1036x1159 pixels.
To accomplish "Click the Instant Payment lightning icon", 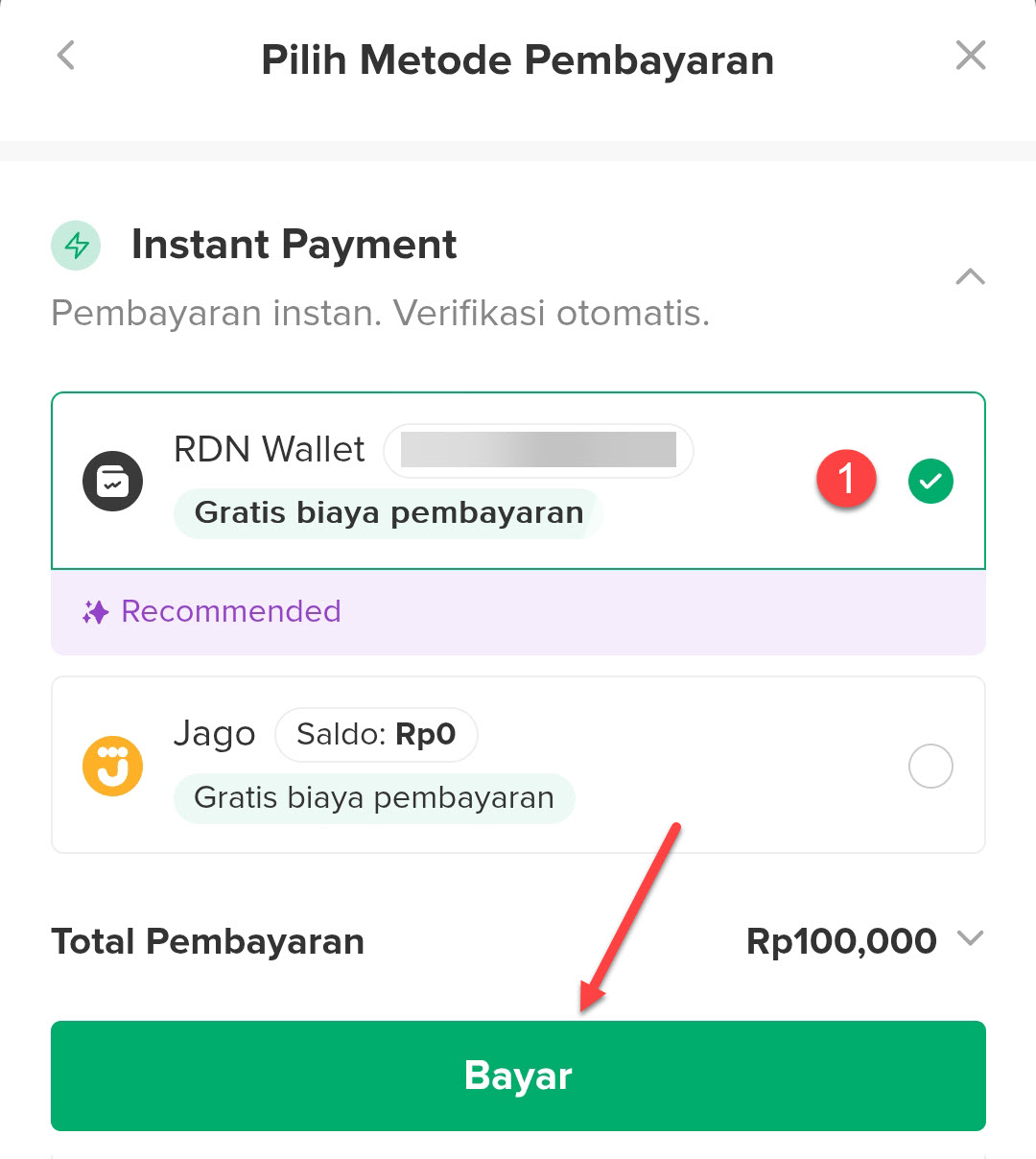I will click(76, 245).
